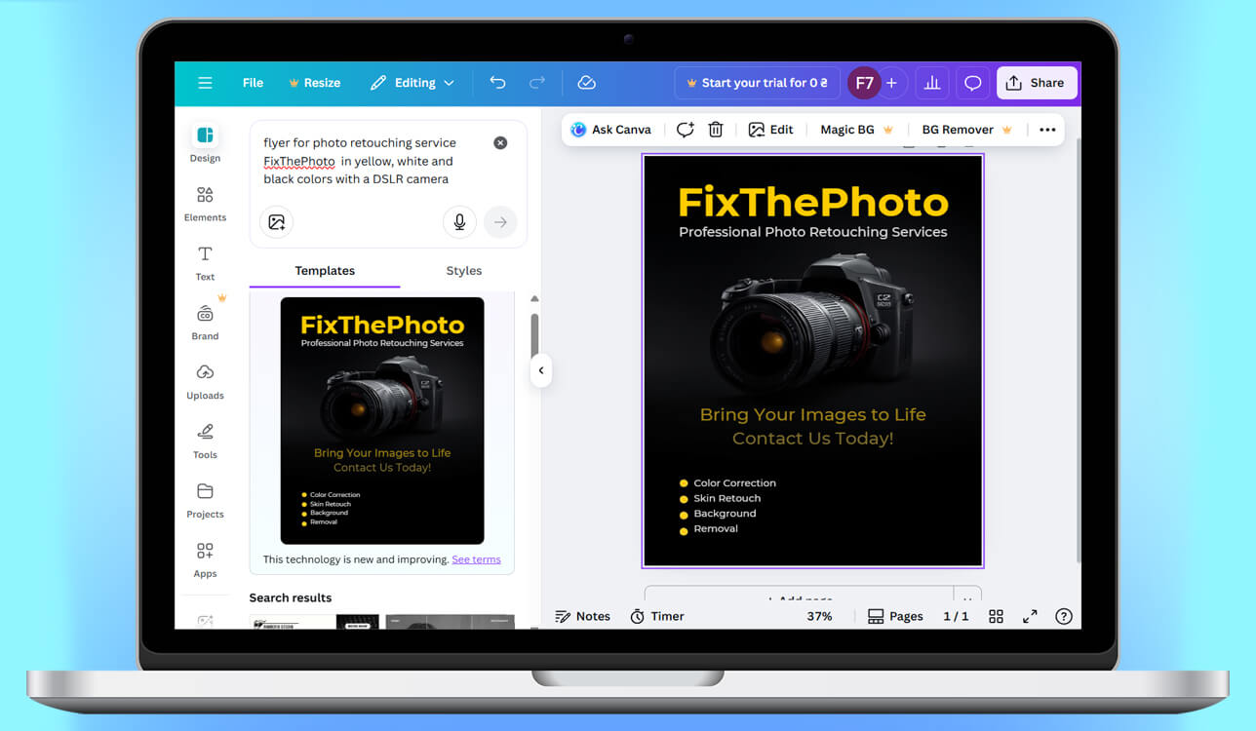The height and width of the screenshot is (731, 1256).
Task: Select the canvas subtitle 'Professional Photo Retouching Services'
Action: point(813,232)
